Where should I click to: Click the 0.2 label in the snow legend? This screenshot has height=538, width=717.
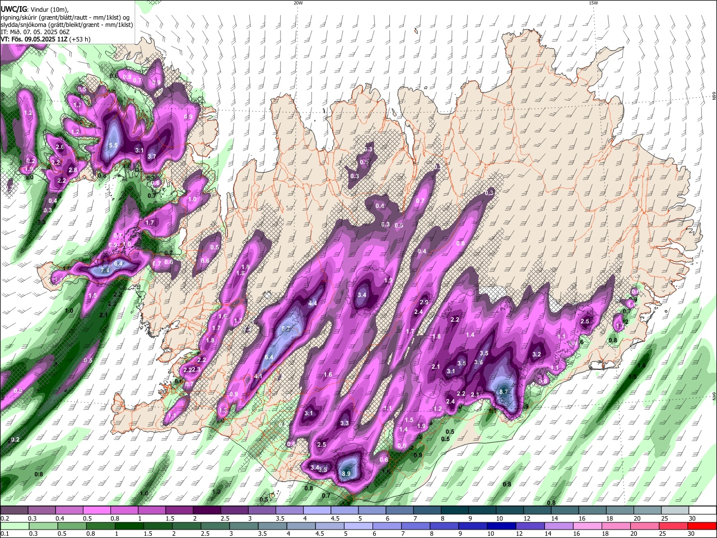(x=4, y=519)
